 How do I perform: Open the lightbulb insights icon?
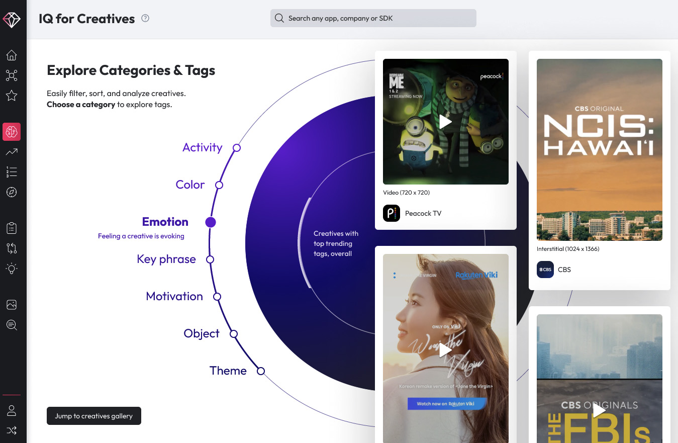click(x=12, y=269)
